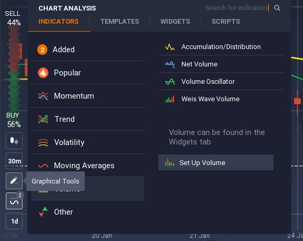Open the Scripts tab
This screenshot has height=241, width=303.
pos(226,22)
